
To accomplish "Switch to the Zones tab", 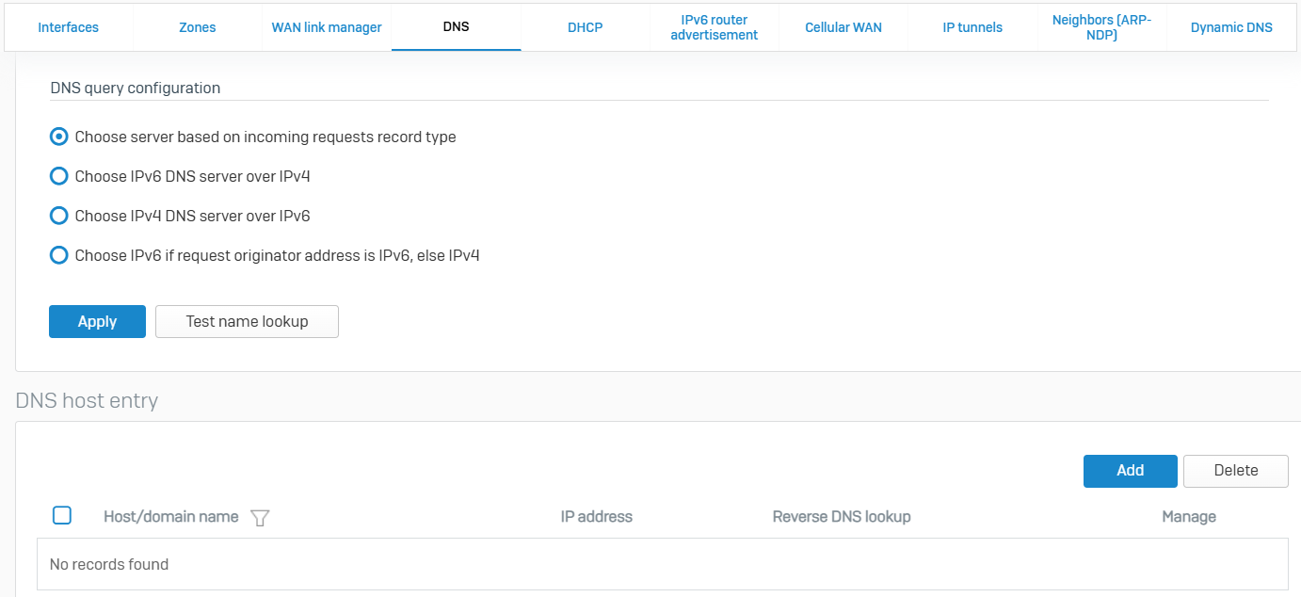I will [x=197, y=27].
